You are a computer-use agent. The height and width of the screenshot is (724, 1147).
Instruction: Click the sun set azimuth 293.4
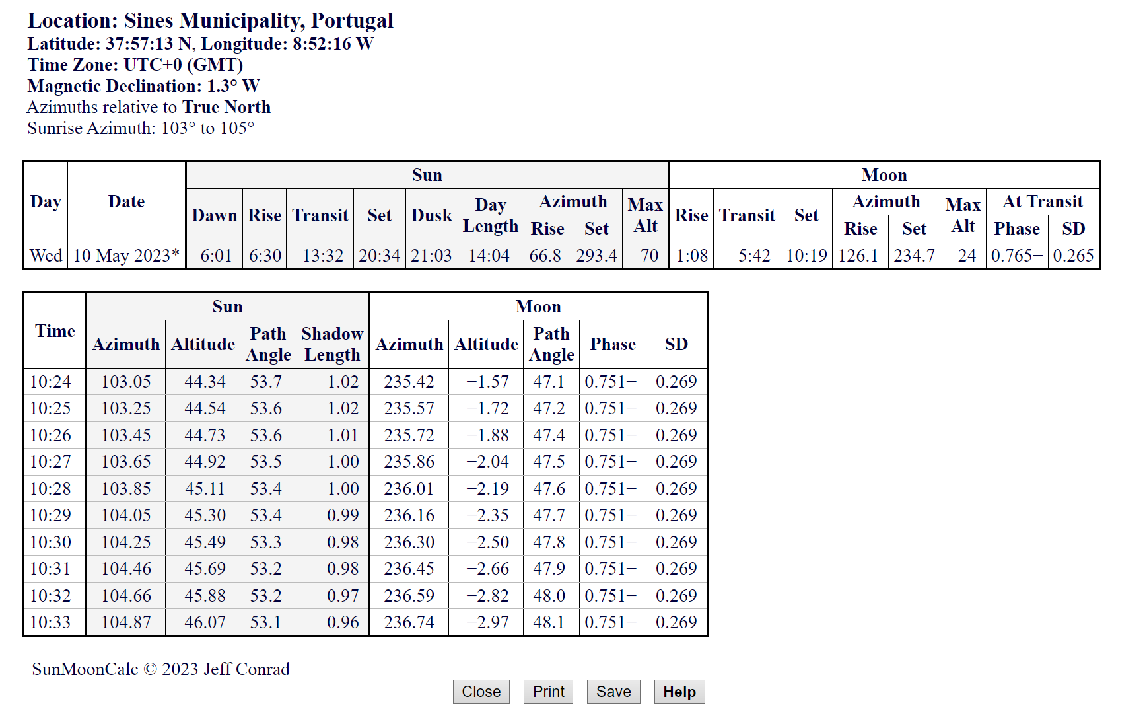[596, 256]
